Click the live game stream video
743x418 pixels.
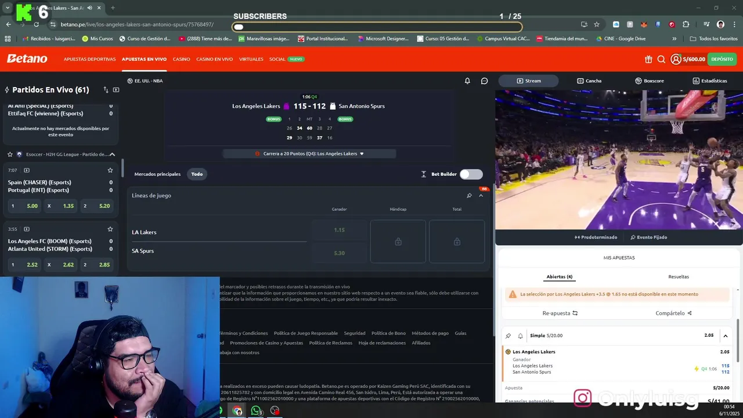click(619, 160)
